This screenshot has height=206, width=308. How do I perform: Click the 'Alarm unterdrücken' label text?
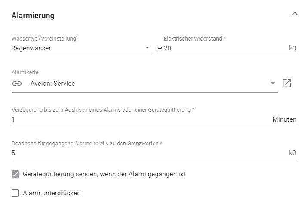point(52,193)
